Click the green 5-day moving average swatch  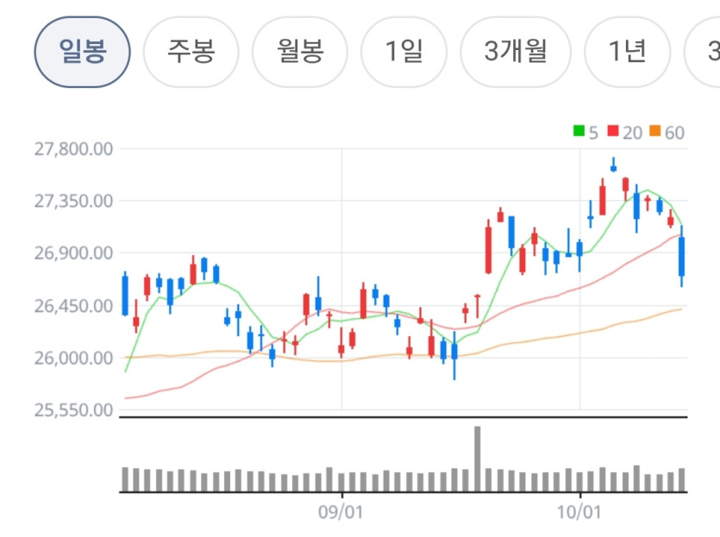pos(579,131)
